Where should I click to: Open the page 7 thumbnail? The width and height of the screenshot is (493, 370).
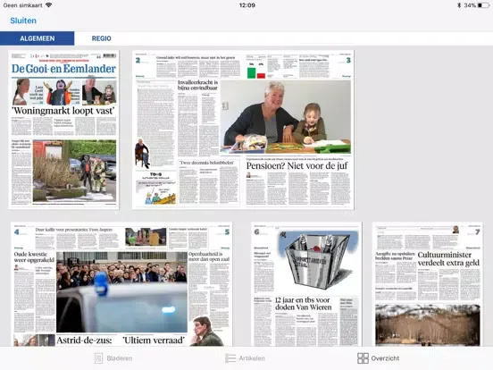pyautogui.click(x=427, y=284)
